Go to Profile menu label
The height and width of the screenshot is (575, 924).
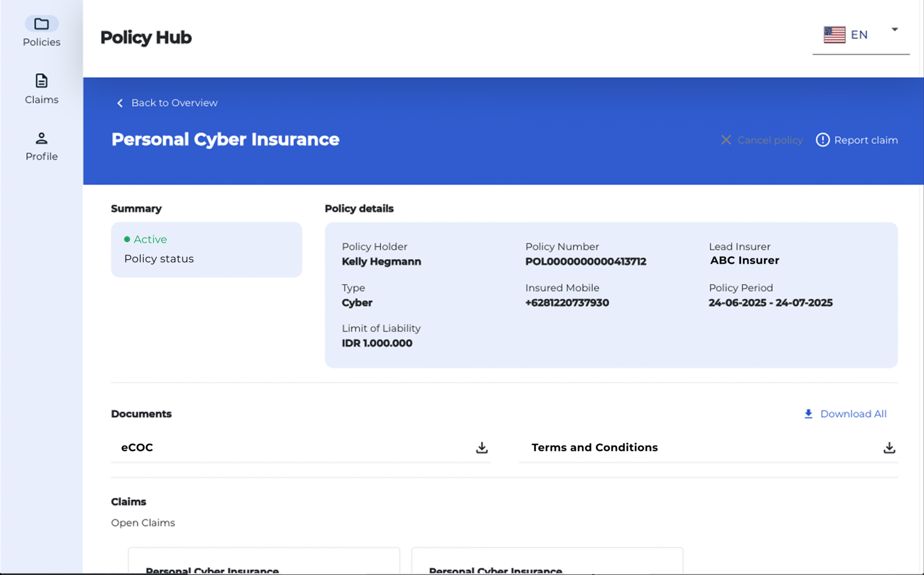point(42,156)
